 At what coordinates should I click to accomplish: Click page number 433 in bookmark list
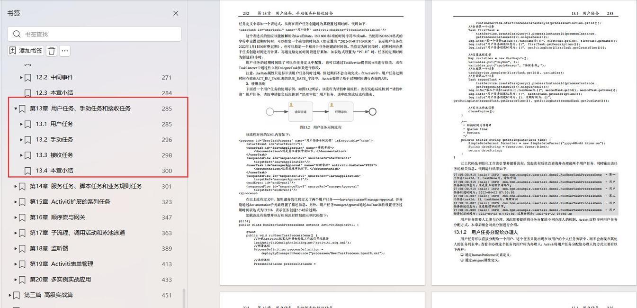[167, 280]
